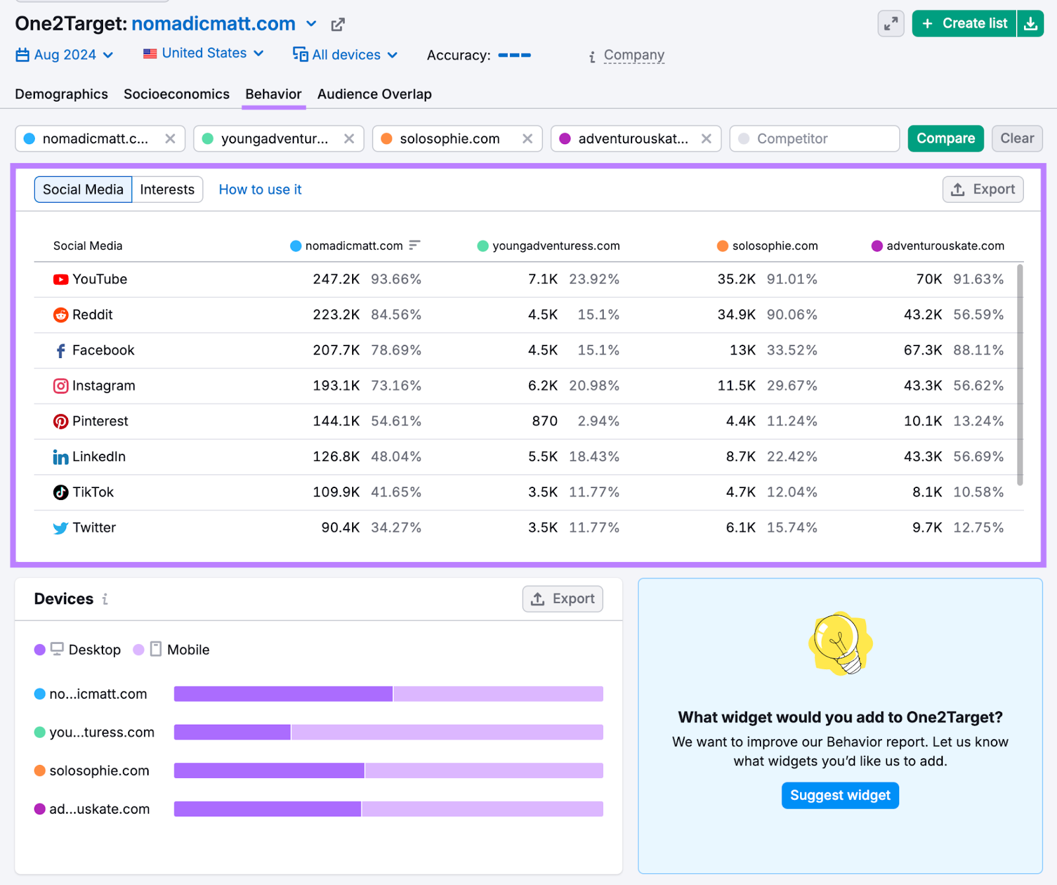Image resolution: width=1057 pixels, height=885 pixels.
Task: Click the YouTube icon in table
Action: coord(61,279)
